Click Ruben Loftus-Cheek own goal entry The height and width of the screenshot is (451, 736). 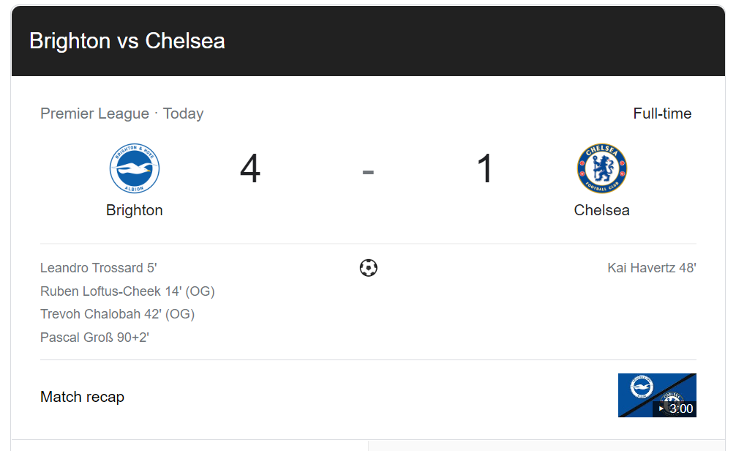pyautogui.click(x=128, y=291)
